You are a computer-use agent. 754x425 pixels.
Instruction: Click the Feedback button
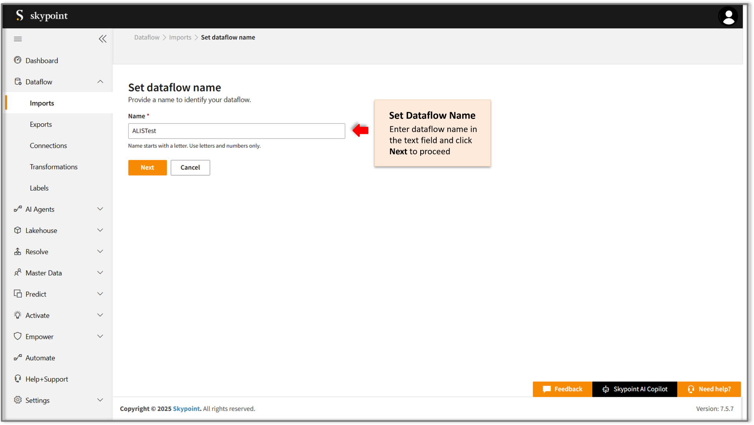coord(562,389)
